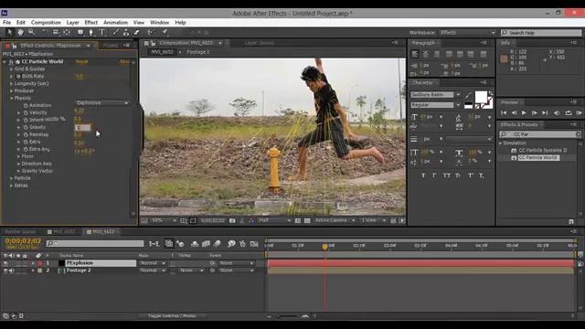Hide the PExplosion layer eye icon

[x=5, y=263]
